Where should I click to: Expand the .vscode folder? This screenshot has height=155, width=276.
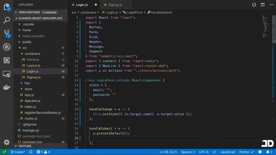pyautogui.click(x=19, y=24)
